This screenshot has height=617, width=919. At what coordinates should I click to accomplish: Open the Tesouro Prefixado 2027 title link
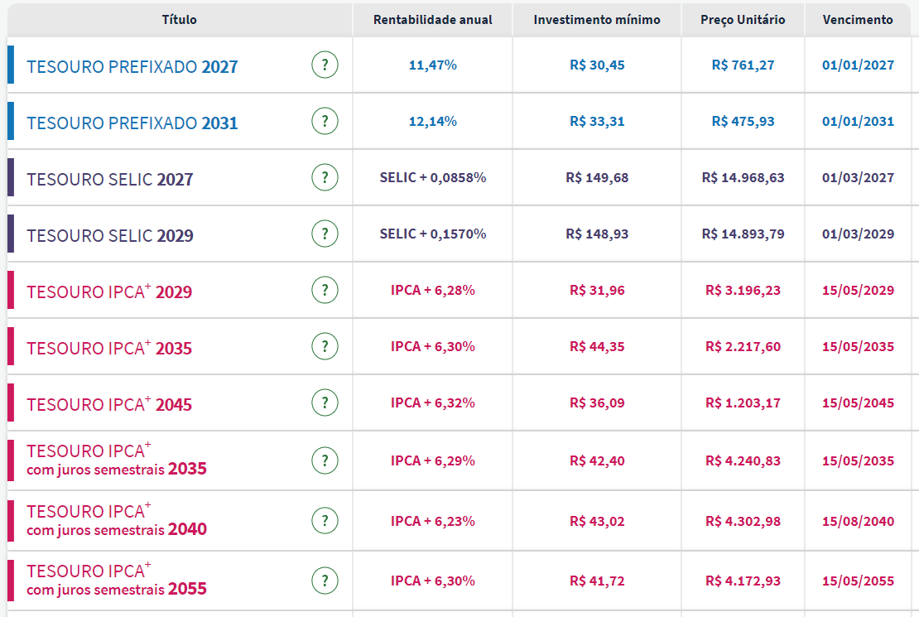(132, 67)
